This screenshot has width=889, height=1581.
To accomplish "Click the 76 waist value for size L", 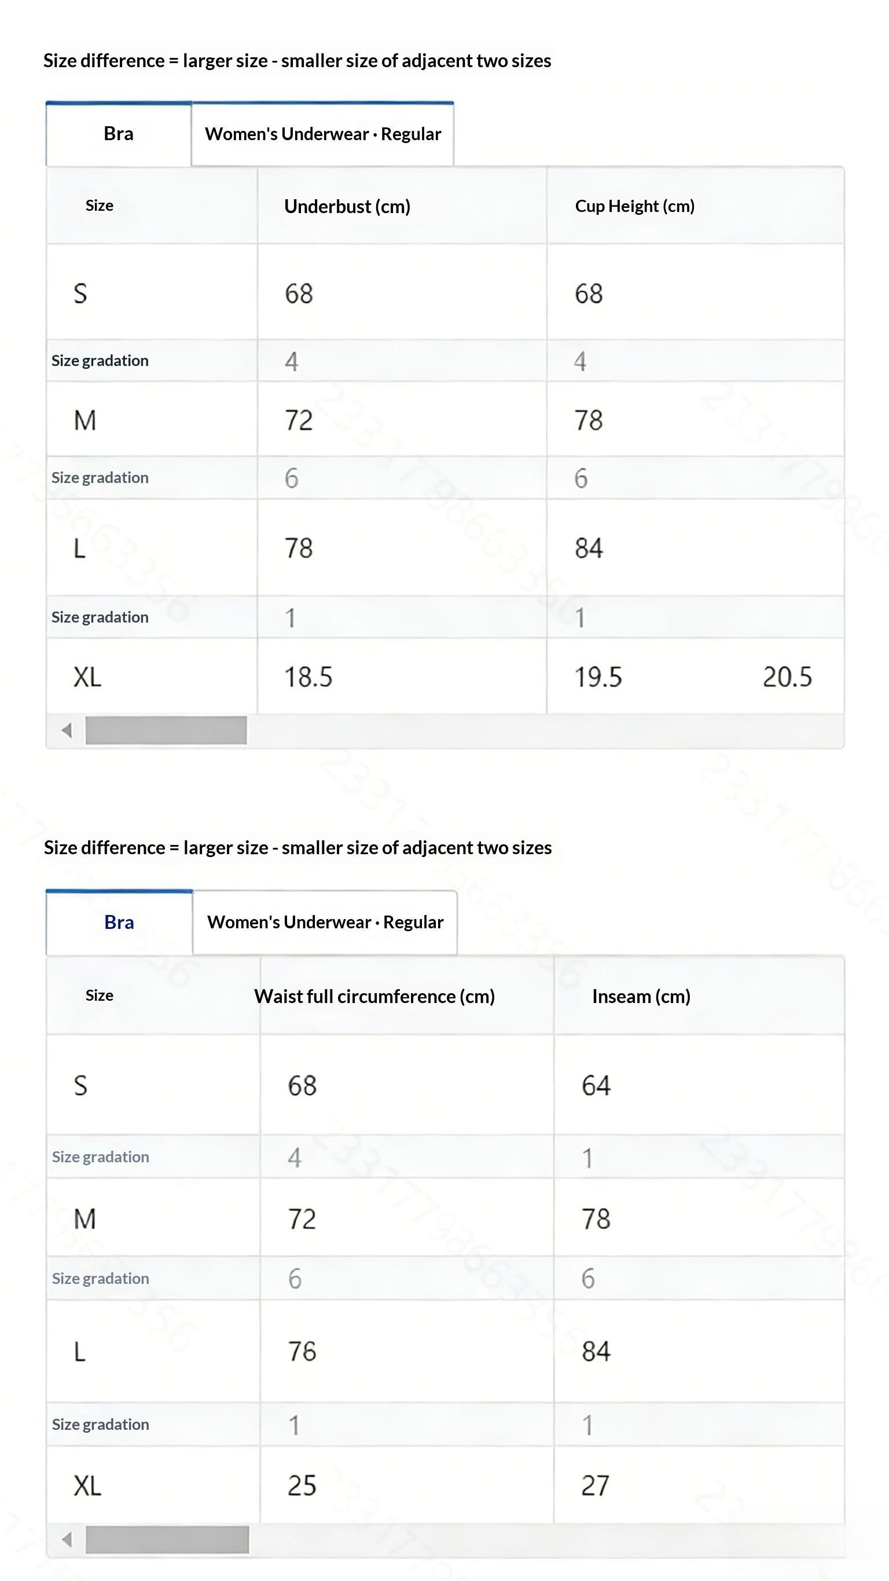I will point(302,1351).
